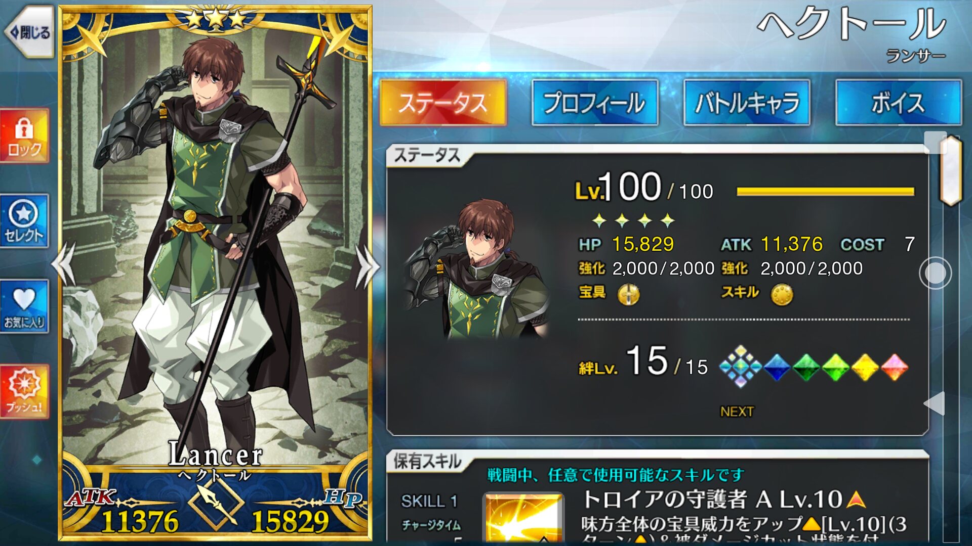
Task: Tap the blue bond gem icon
Action: pyautogui.click(x=777, y=367)
